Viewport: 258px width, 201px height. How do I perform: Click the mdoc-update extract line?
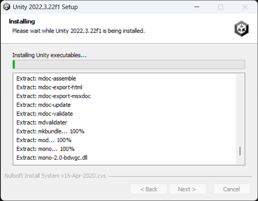43,105
